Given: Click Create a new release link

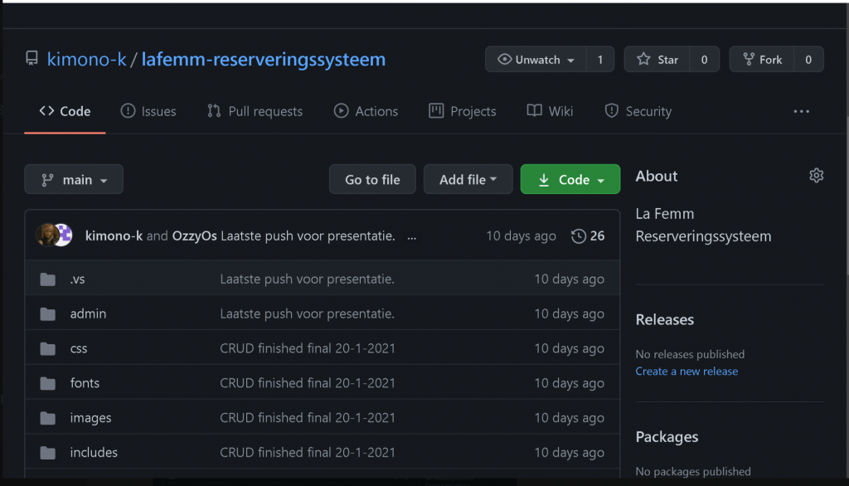Looking at the screenshot, I should [x=686, y=372].
